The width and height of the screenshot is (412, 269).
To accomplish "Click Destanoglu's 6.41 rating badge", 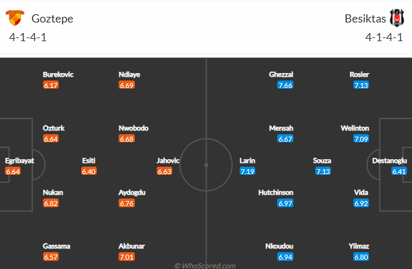I will pos(399,171).
